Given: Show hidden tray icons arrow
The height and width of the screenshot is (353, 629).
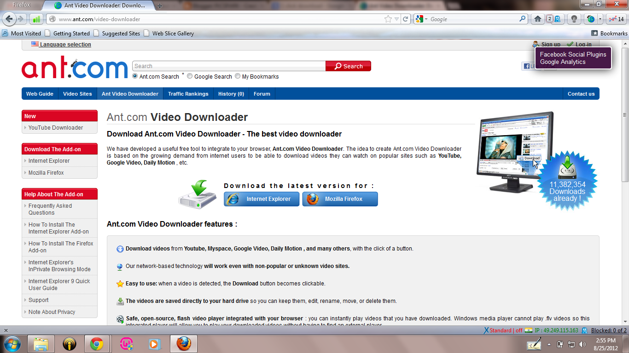Looking at the screenshot, I should pos(549,344).
